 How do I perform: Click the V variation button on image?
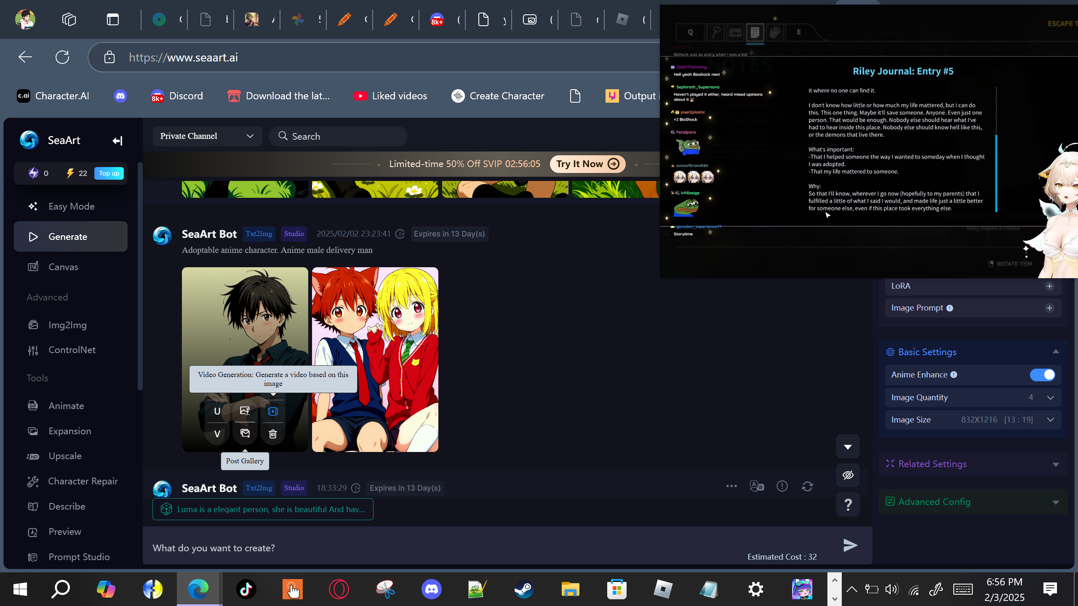pos(217,434)
